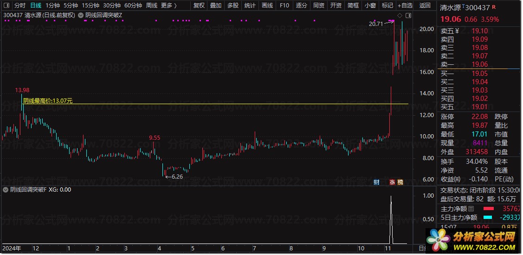Click the 9.55 peak price label
Image resolution: width=523 pixels, height=255 pixels.
(155, 137)
